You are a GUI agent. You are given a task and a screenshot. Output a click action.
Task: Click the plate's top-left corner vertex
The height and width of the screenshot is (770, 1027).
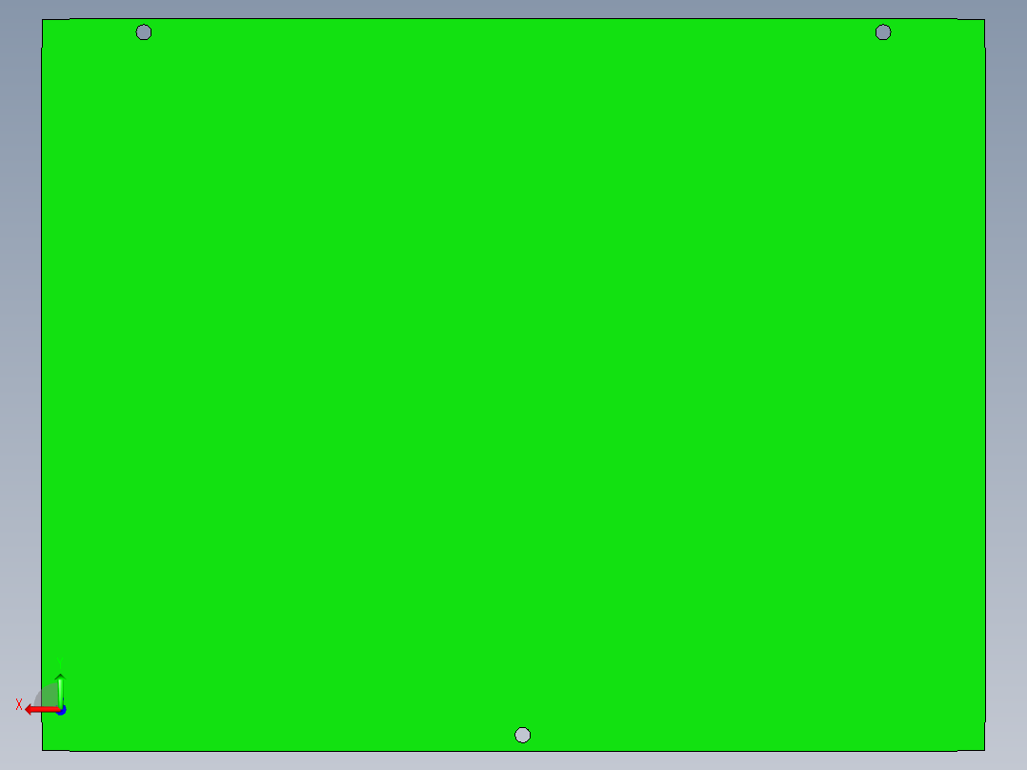pos(43,20)
